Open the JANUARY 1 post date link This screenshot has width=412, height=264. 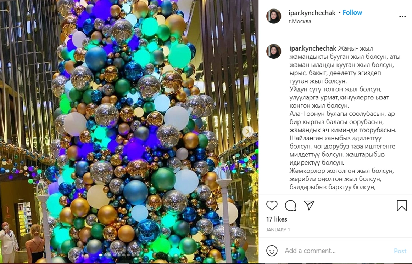[278, 230]
